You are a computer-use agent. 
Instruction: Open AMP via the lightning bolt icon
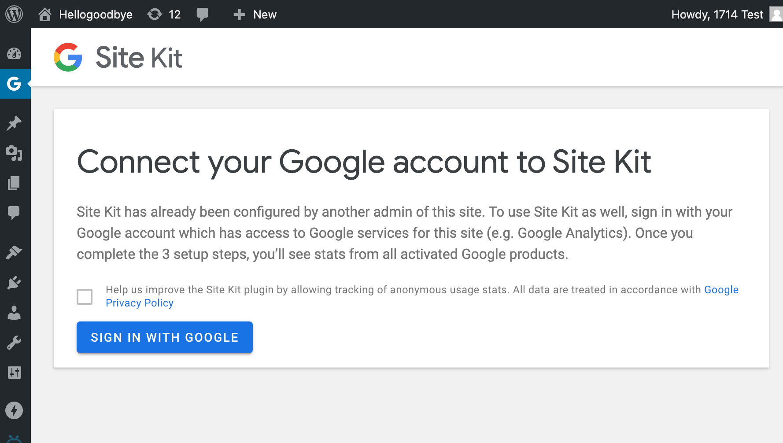(14, 410)
